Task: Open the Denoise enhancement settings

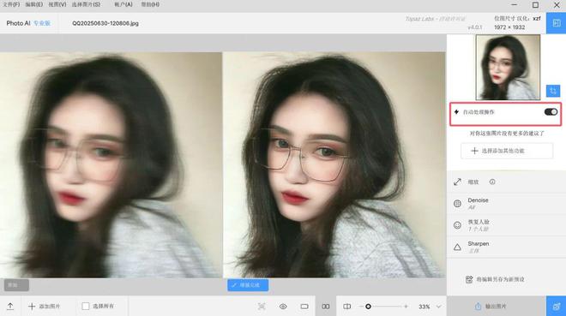Action: [x=507, y=204]
